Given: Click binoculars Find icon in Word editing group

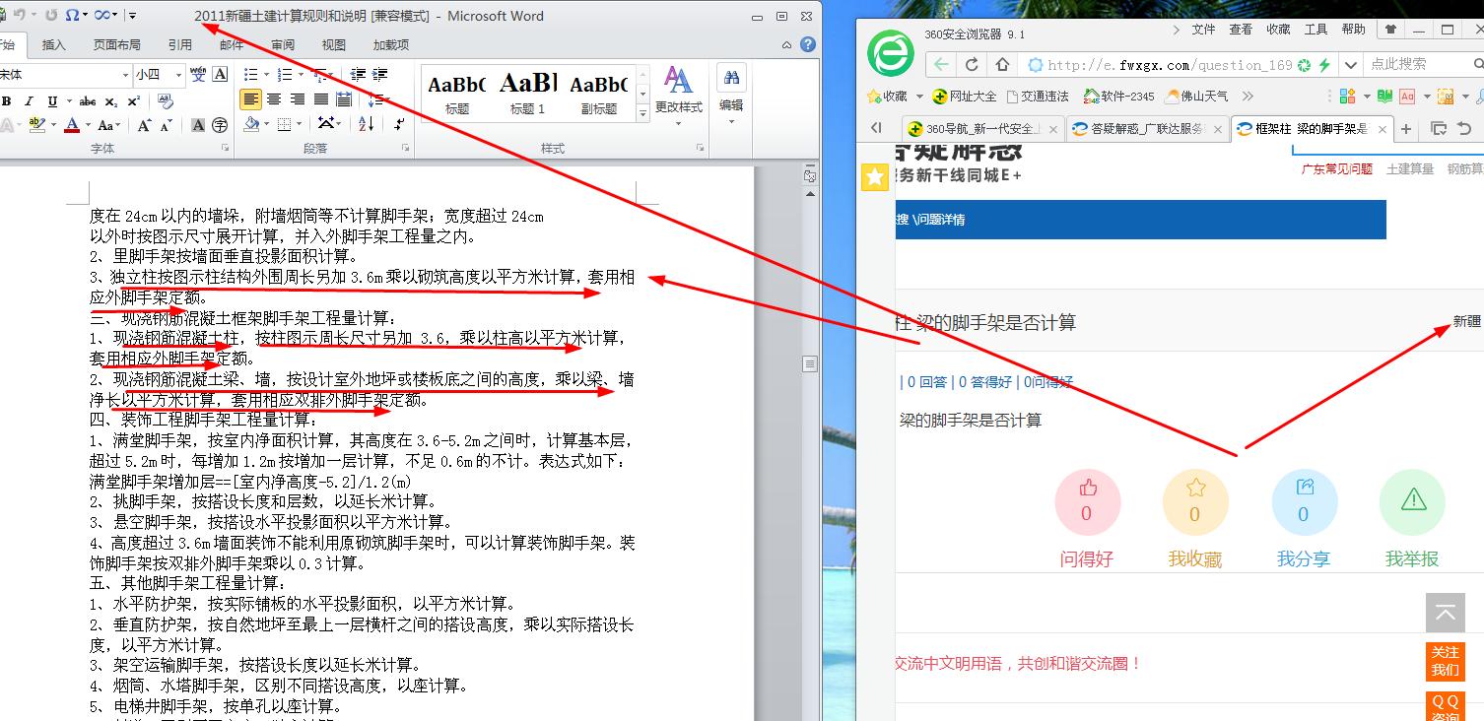Looking at the screenshot, I should (x=731, y=78).
